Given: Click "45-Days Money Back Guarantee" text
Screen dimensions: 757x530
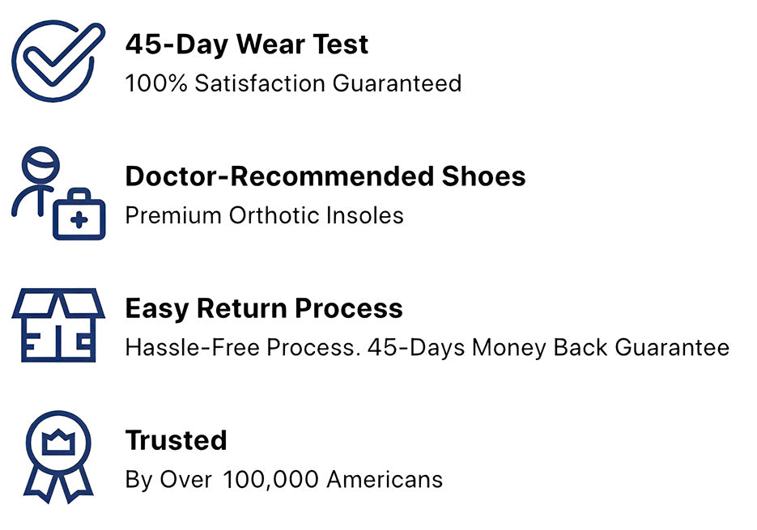Looking at the screenshot, I should click(x=548, y=348).
